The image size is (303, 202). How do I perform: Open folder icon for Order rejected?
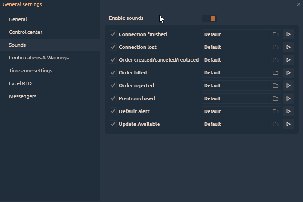pos(276,86)
